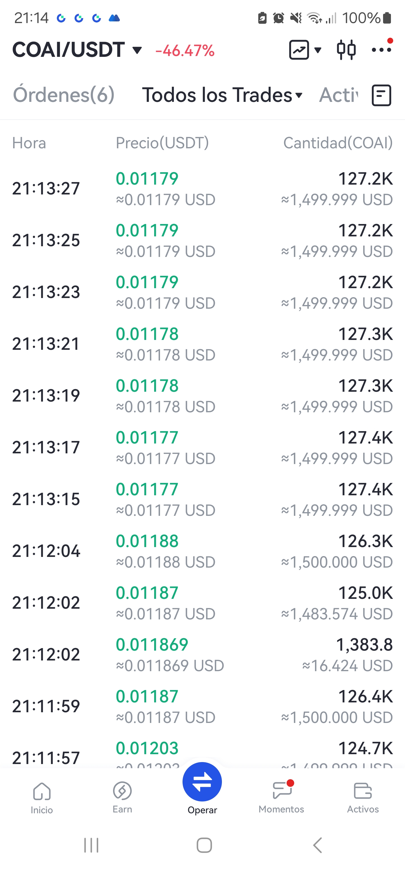This screenshot has height=869, width=405.
Task: Expand the chart type dropdown arrow
Action: pyautogui.click(x=318, y=50)
